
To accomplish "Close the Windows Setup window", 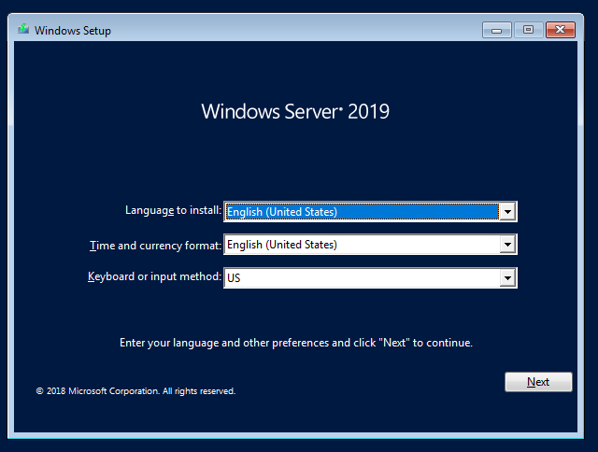I will (x=561, y=30).
